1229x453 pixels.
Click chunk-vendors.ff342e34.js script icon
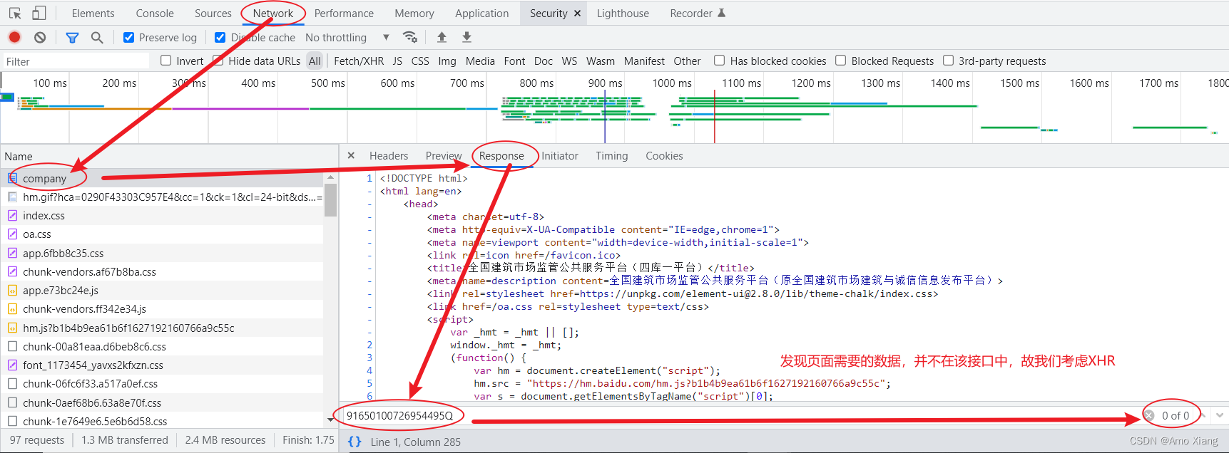click(12, 308)
